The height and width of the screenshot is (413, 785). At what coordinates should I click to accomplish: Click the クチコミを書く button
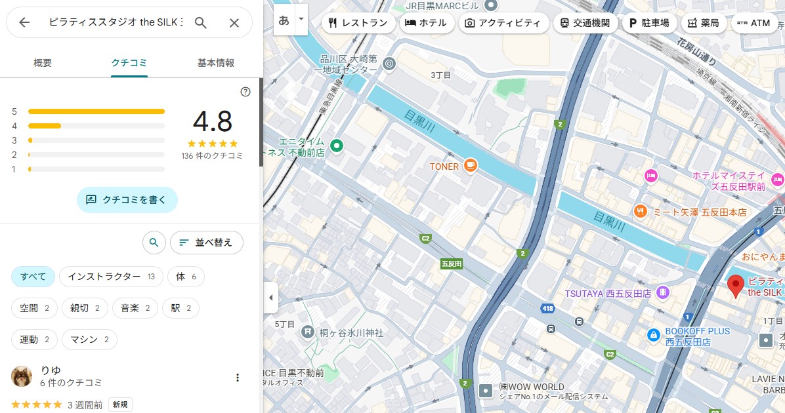[x=127, y=199]
